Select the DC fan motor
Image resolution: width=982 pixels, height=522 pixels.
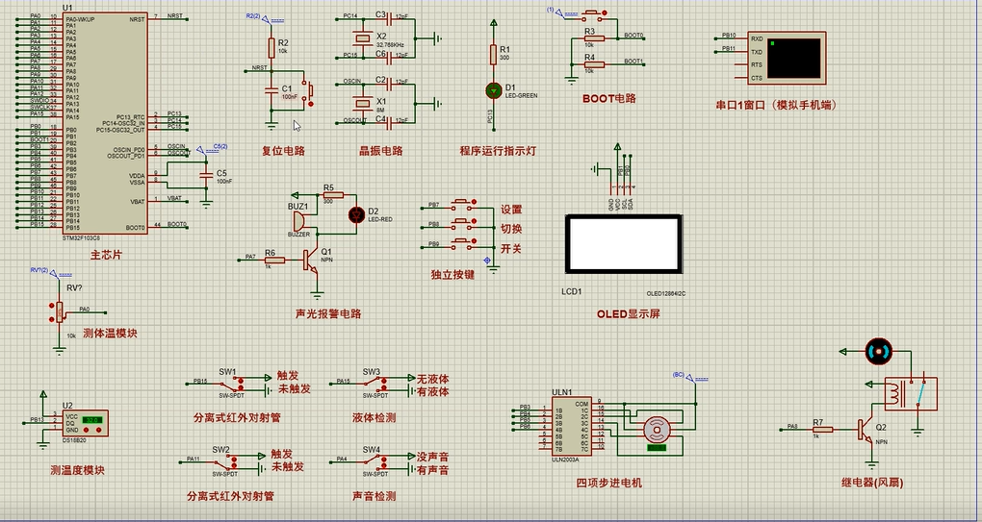pyautogui.click(x=877, y=351)
